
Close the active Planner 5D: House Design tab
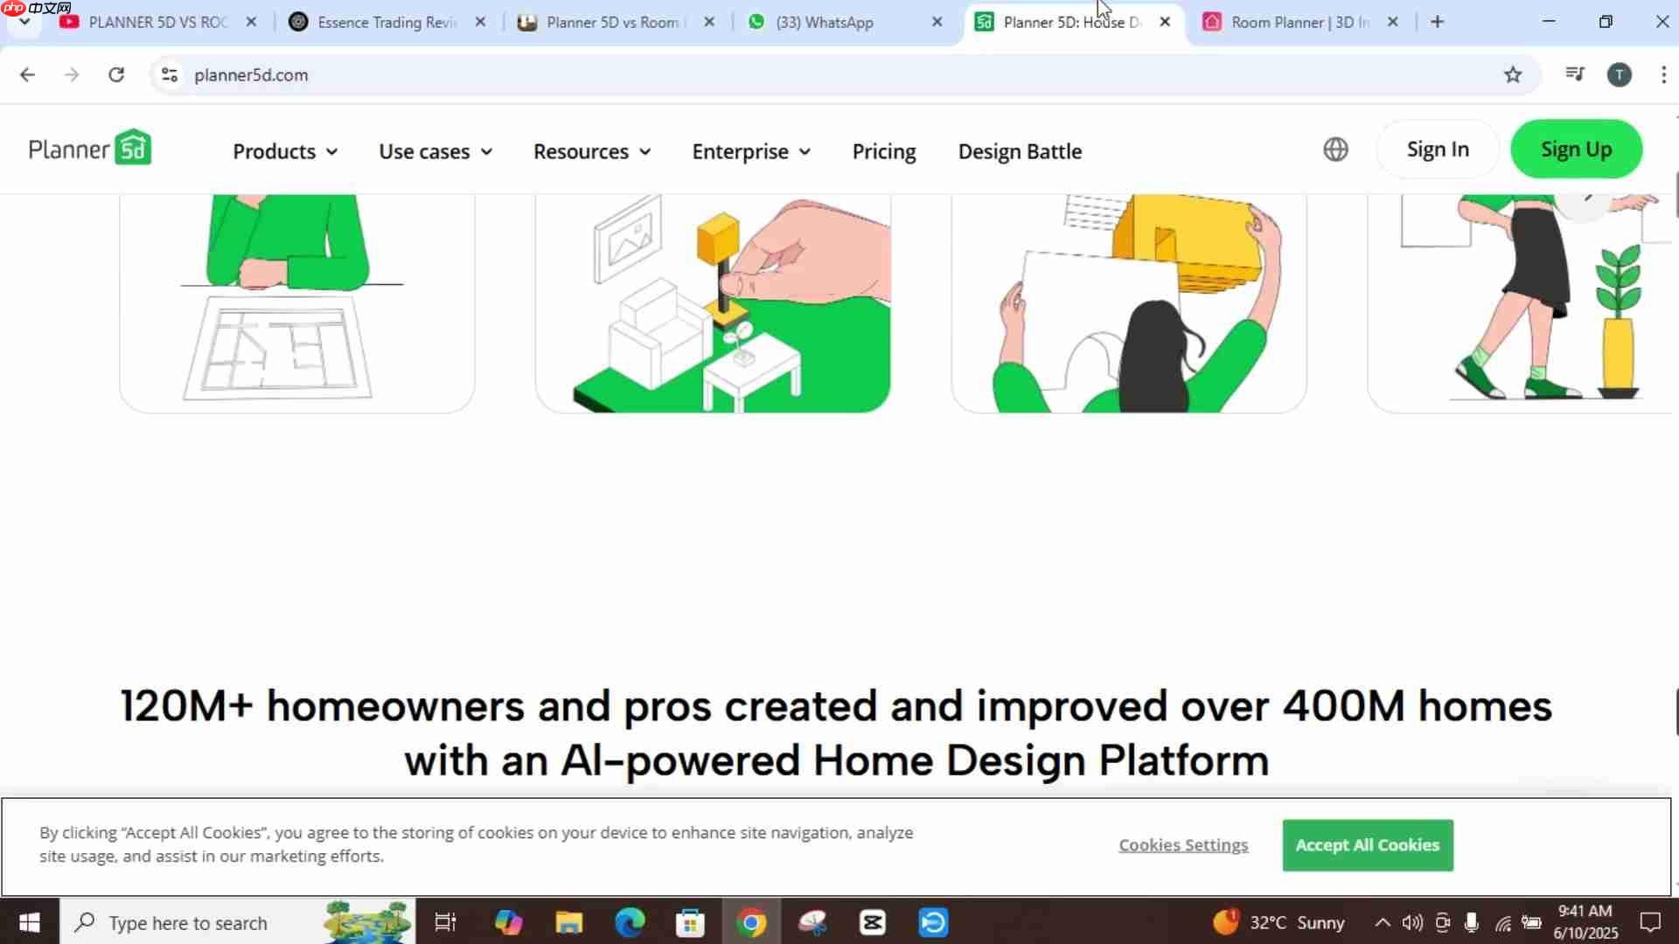1165,22
